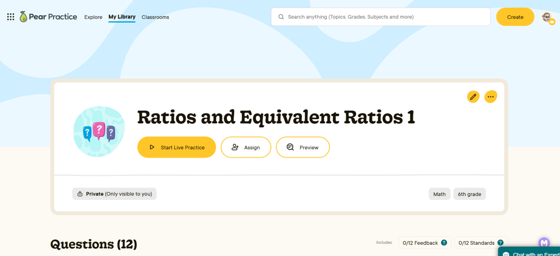Open the three-dots more options menu

pyautogui.click(x=490, y=97)
